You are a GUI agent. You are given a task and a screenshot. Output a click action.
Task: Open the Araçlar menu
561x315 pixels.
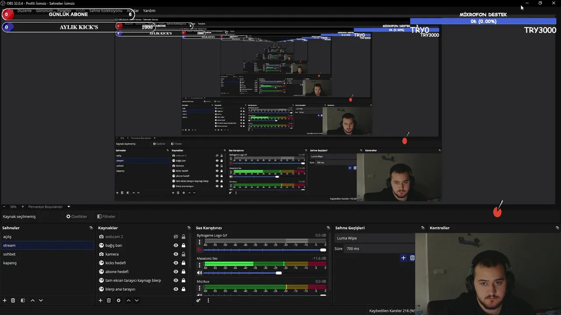132,10
